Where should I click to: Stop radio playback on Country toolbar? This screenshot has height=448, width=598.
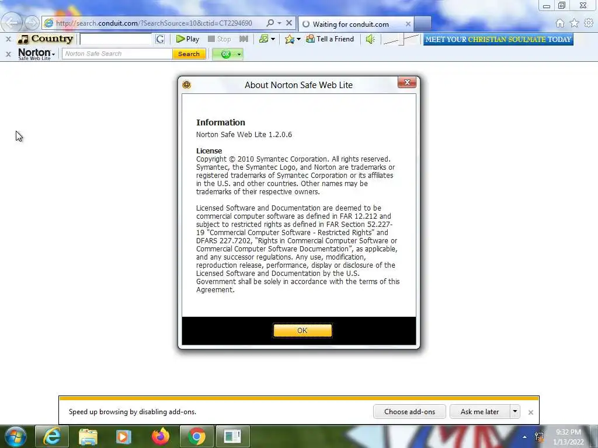[220, 39]
